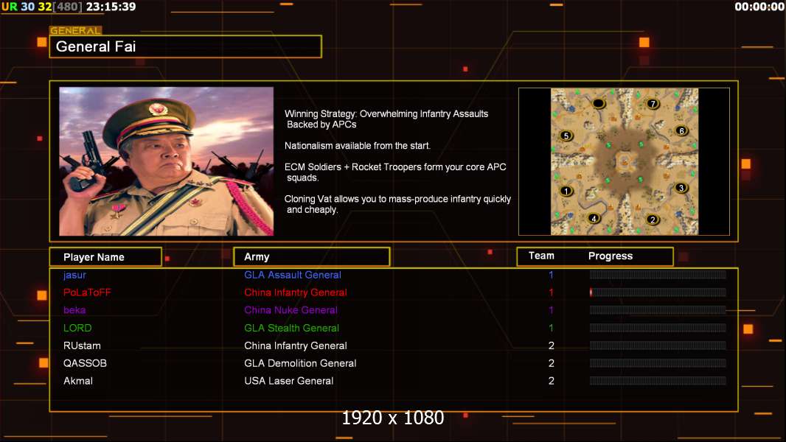786x442 pixels.
Task: Click start position 4 on the minimap
Action: (x=594, y=218)
